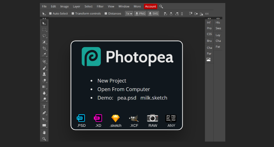Click the RAW camera icon
This screenshot has height=147, width=274.
(153, 118)
